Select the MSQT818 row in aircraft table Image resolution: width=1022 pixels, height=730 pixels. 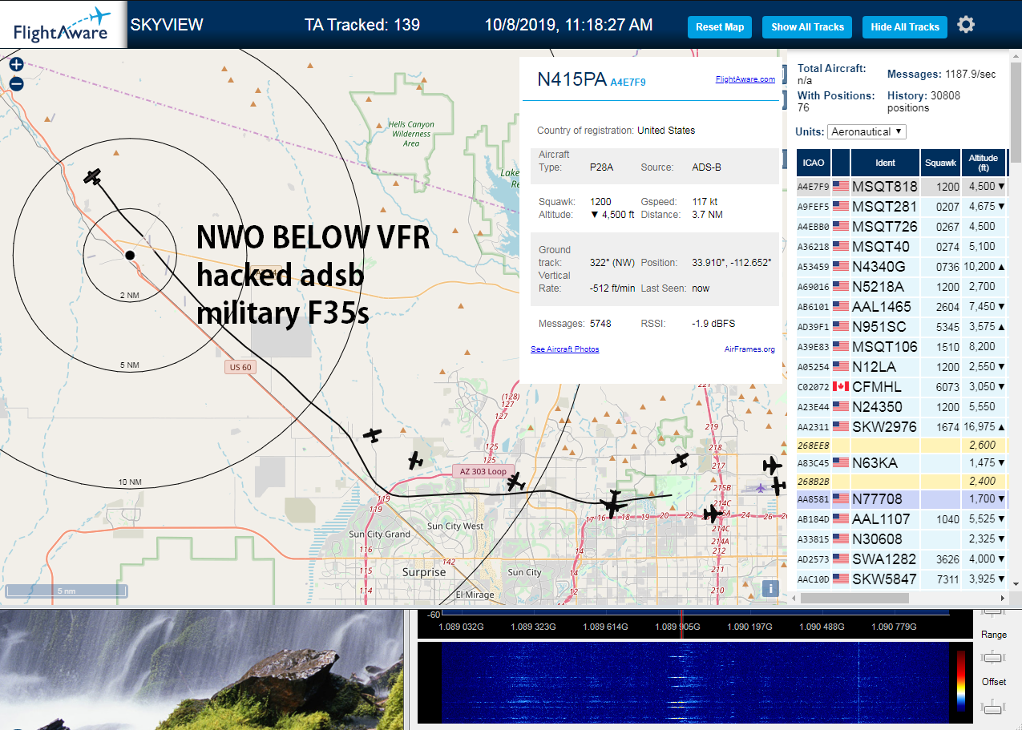[901, 187]
